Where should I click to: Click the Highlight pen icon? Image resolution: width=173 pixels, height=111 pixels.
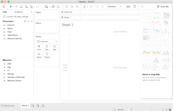85,6
